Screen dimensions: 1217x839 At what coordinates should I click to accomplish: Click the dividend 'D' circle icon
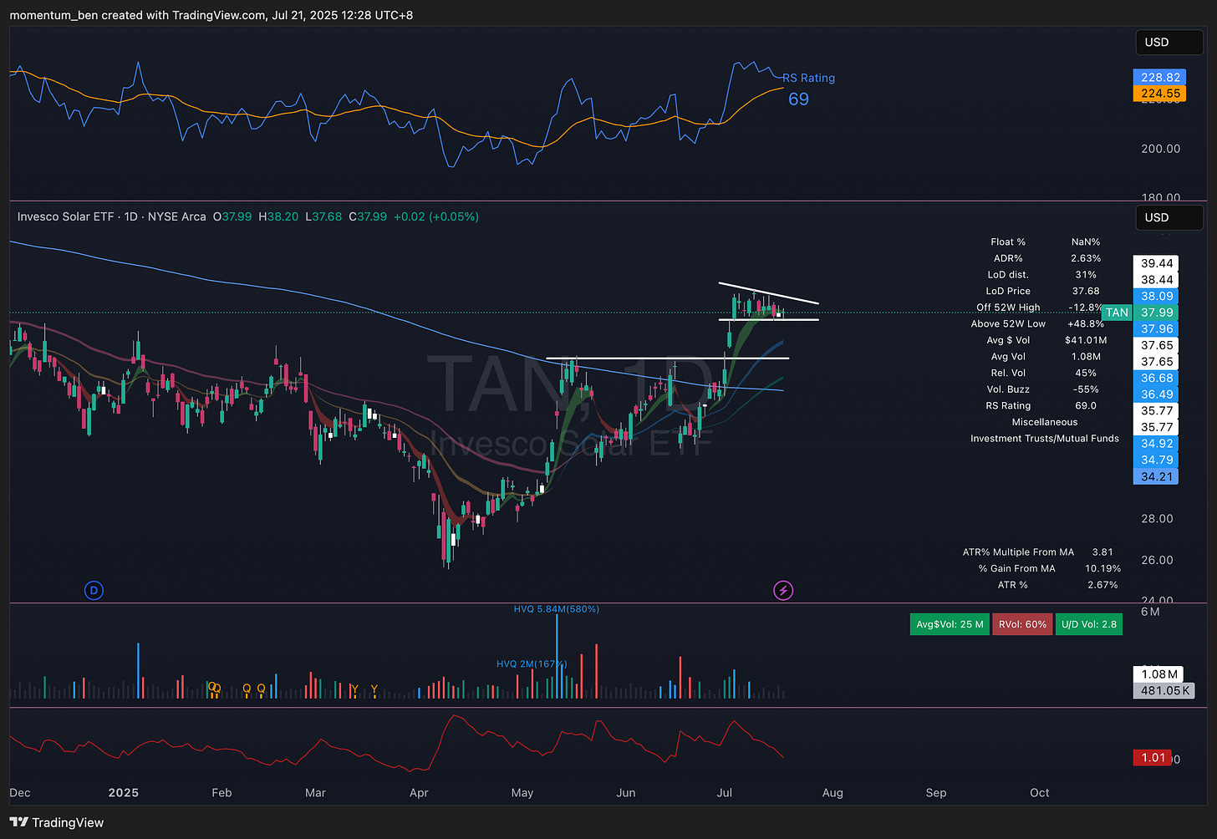pos(94,591)
